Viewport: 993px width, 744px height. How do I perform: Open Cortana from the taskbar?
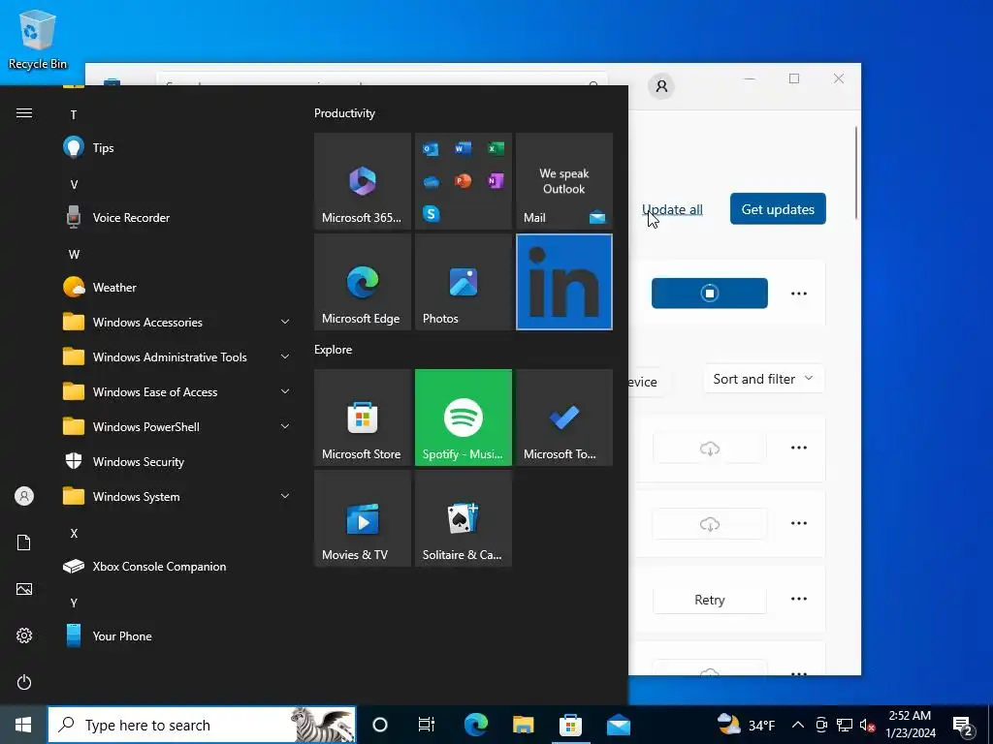pyautogui.click(x=379, y=725)
